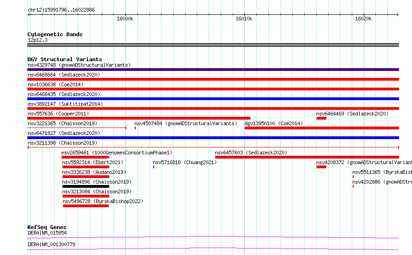The width and height of the screenshot is (412, 255).
Task: Select the red bar under nsv6457603
Action: [307, 157]
